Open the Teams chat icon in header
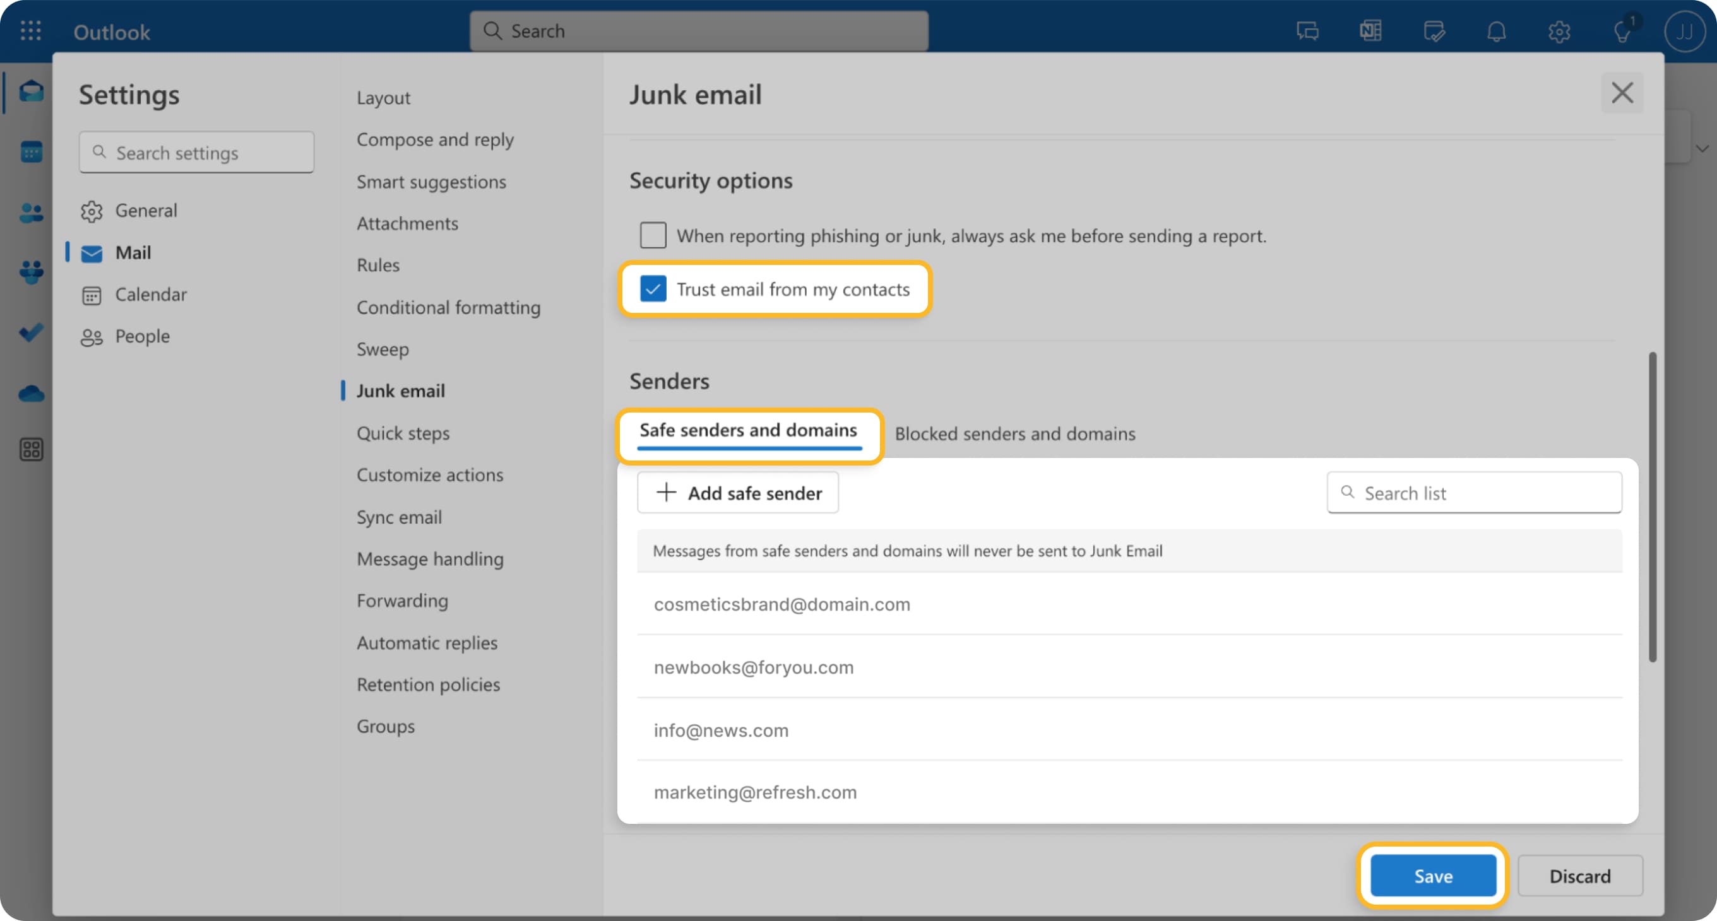The image size is (1717, 921). tap(1307, 32)
